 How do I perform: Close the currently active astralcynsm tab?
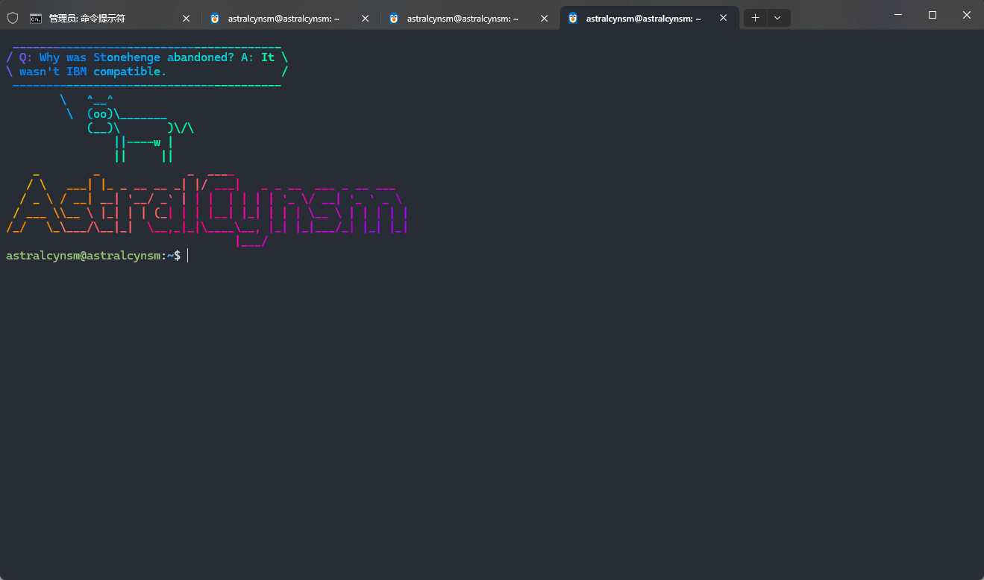[723, 19]
